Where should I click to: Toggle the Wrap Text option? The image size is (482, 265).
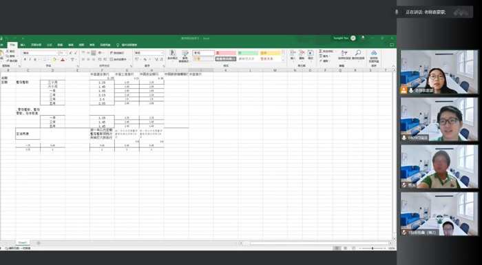point(117,53)
